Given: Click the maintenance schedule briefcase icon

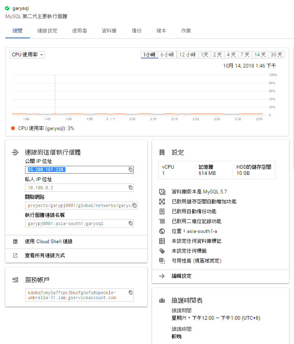Looking at the screenshot, I should pyautogui.click(x=162, y=300).
